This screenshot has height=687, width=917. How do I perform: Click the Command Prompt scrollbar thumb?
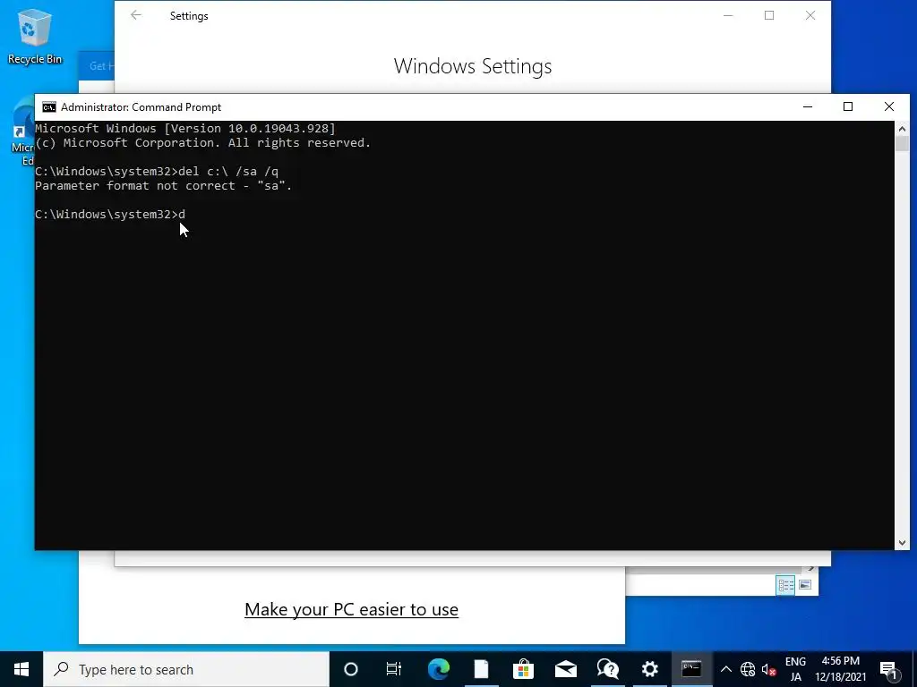click(x=902, y=144)
